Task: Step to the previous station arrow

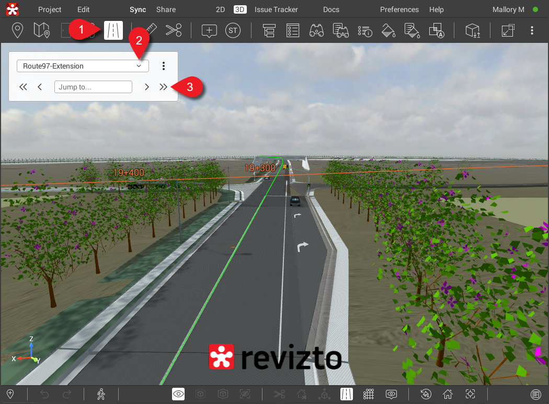Action: pos(40,87)
